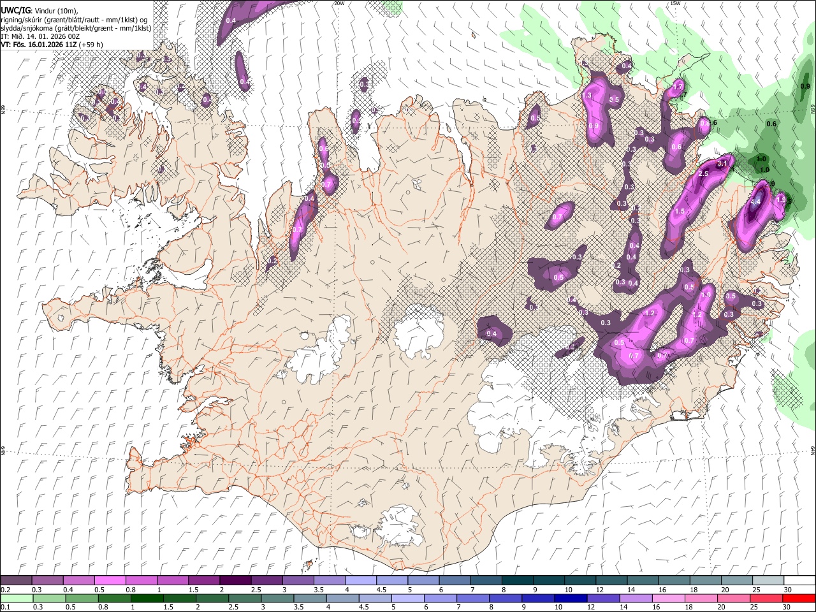Select the '1.3' snowfall value on the map
Screen dimensions: 816x612
pyautogui.click(x=587, y=96)
